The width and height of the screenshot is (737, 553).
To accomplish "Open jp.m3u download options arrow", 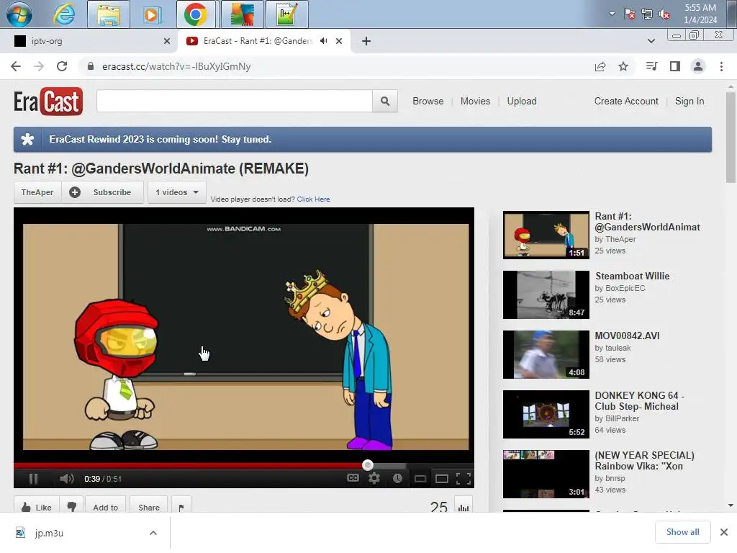I will coord(153,533).
